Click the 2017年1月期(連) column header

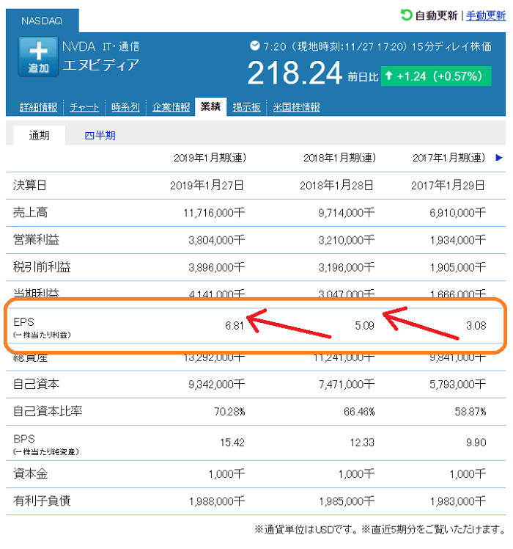click(x=449, y=158)
